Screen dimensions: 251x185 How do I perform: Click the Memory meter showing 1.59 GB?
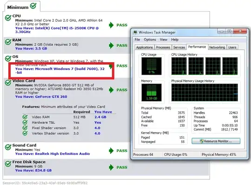[x=152, y=92]
